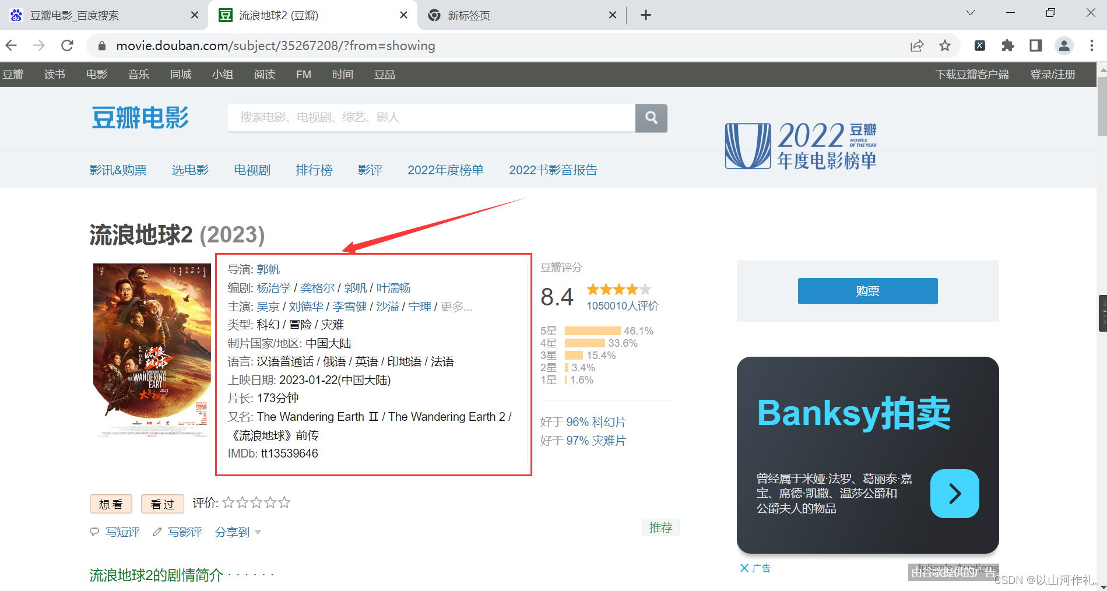This screenshot has width=1107, height=591.
Task: Open 音乐 in the top nav
Action: pos(139,75)
